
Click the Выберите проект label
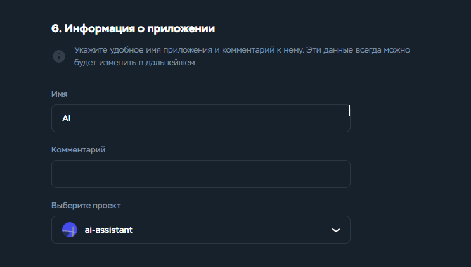tap(86, 205)
